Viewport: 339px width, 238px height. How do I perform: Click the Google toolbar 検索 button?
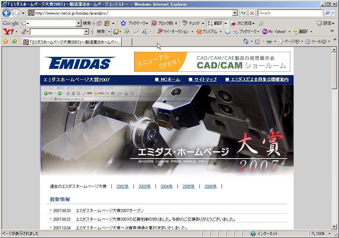coord(87,23)
